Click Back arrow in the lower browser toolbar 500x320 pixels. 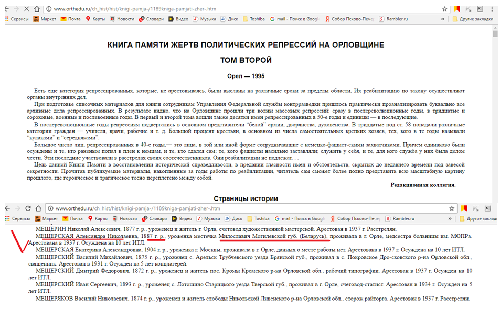[7, 208]
